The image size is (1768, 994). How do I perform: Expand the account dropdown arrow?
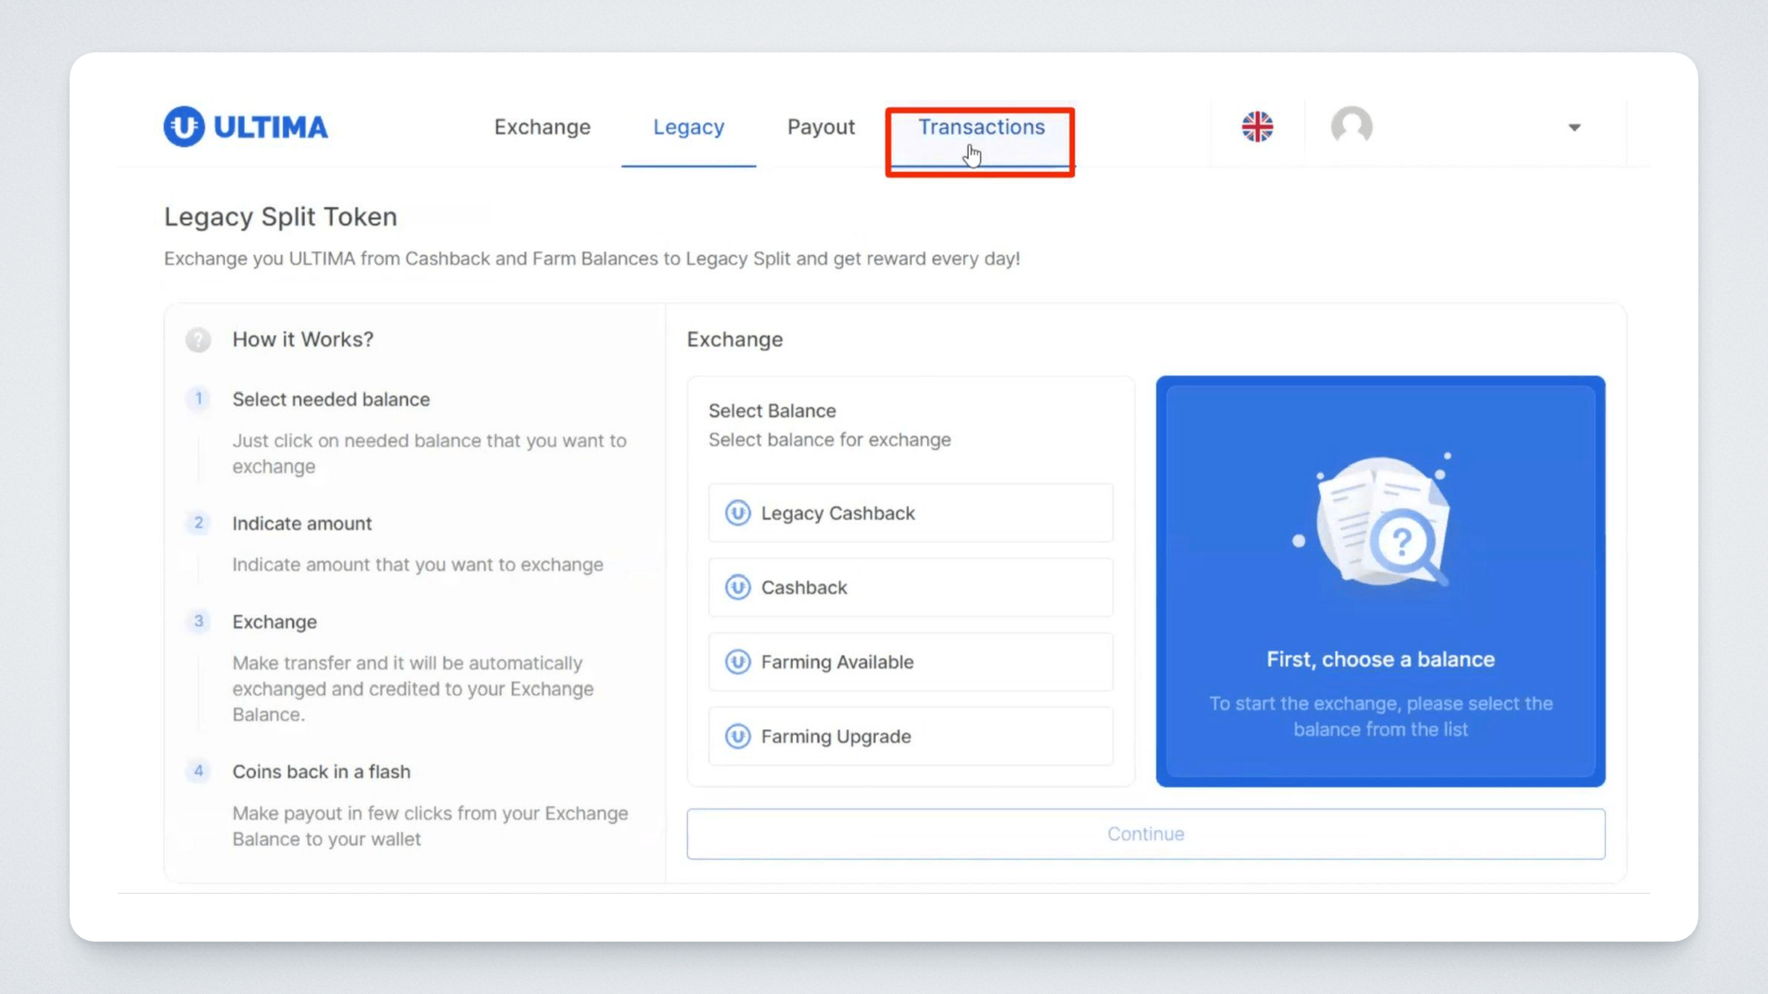(1574, 128)
